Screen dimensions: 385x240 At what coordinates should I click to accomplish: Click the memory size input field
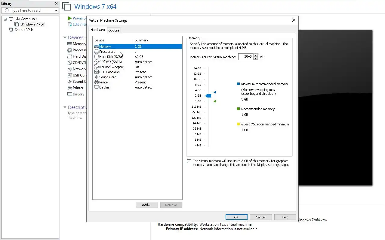246,57
